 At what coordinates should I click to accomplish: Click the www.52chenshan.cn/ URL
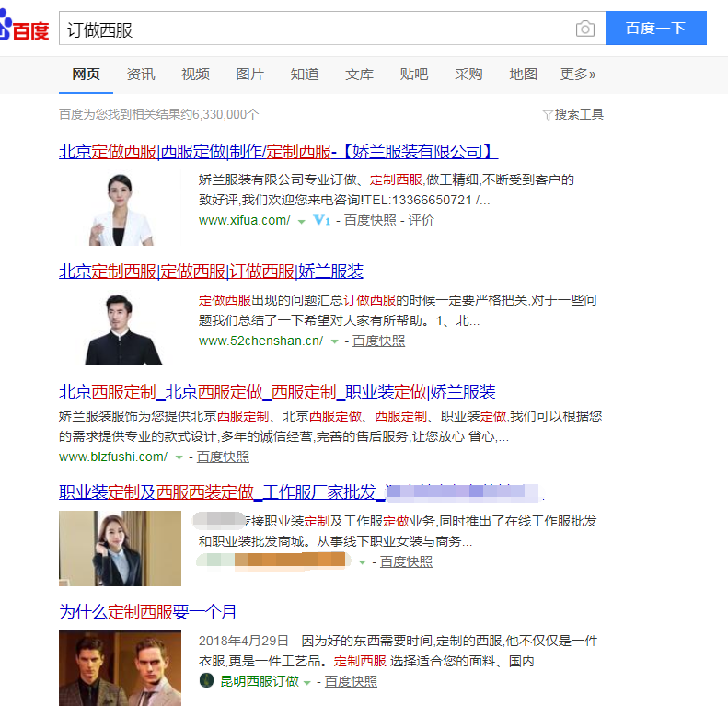click(260, 341)
